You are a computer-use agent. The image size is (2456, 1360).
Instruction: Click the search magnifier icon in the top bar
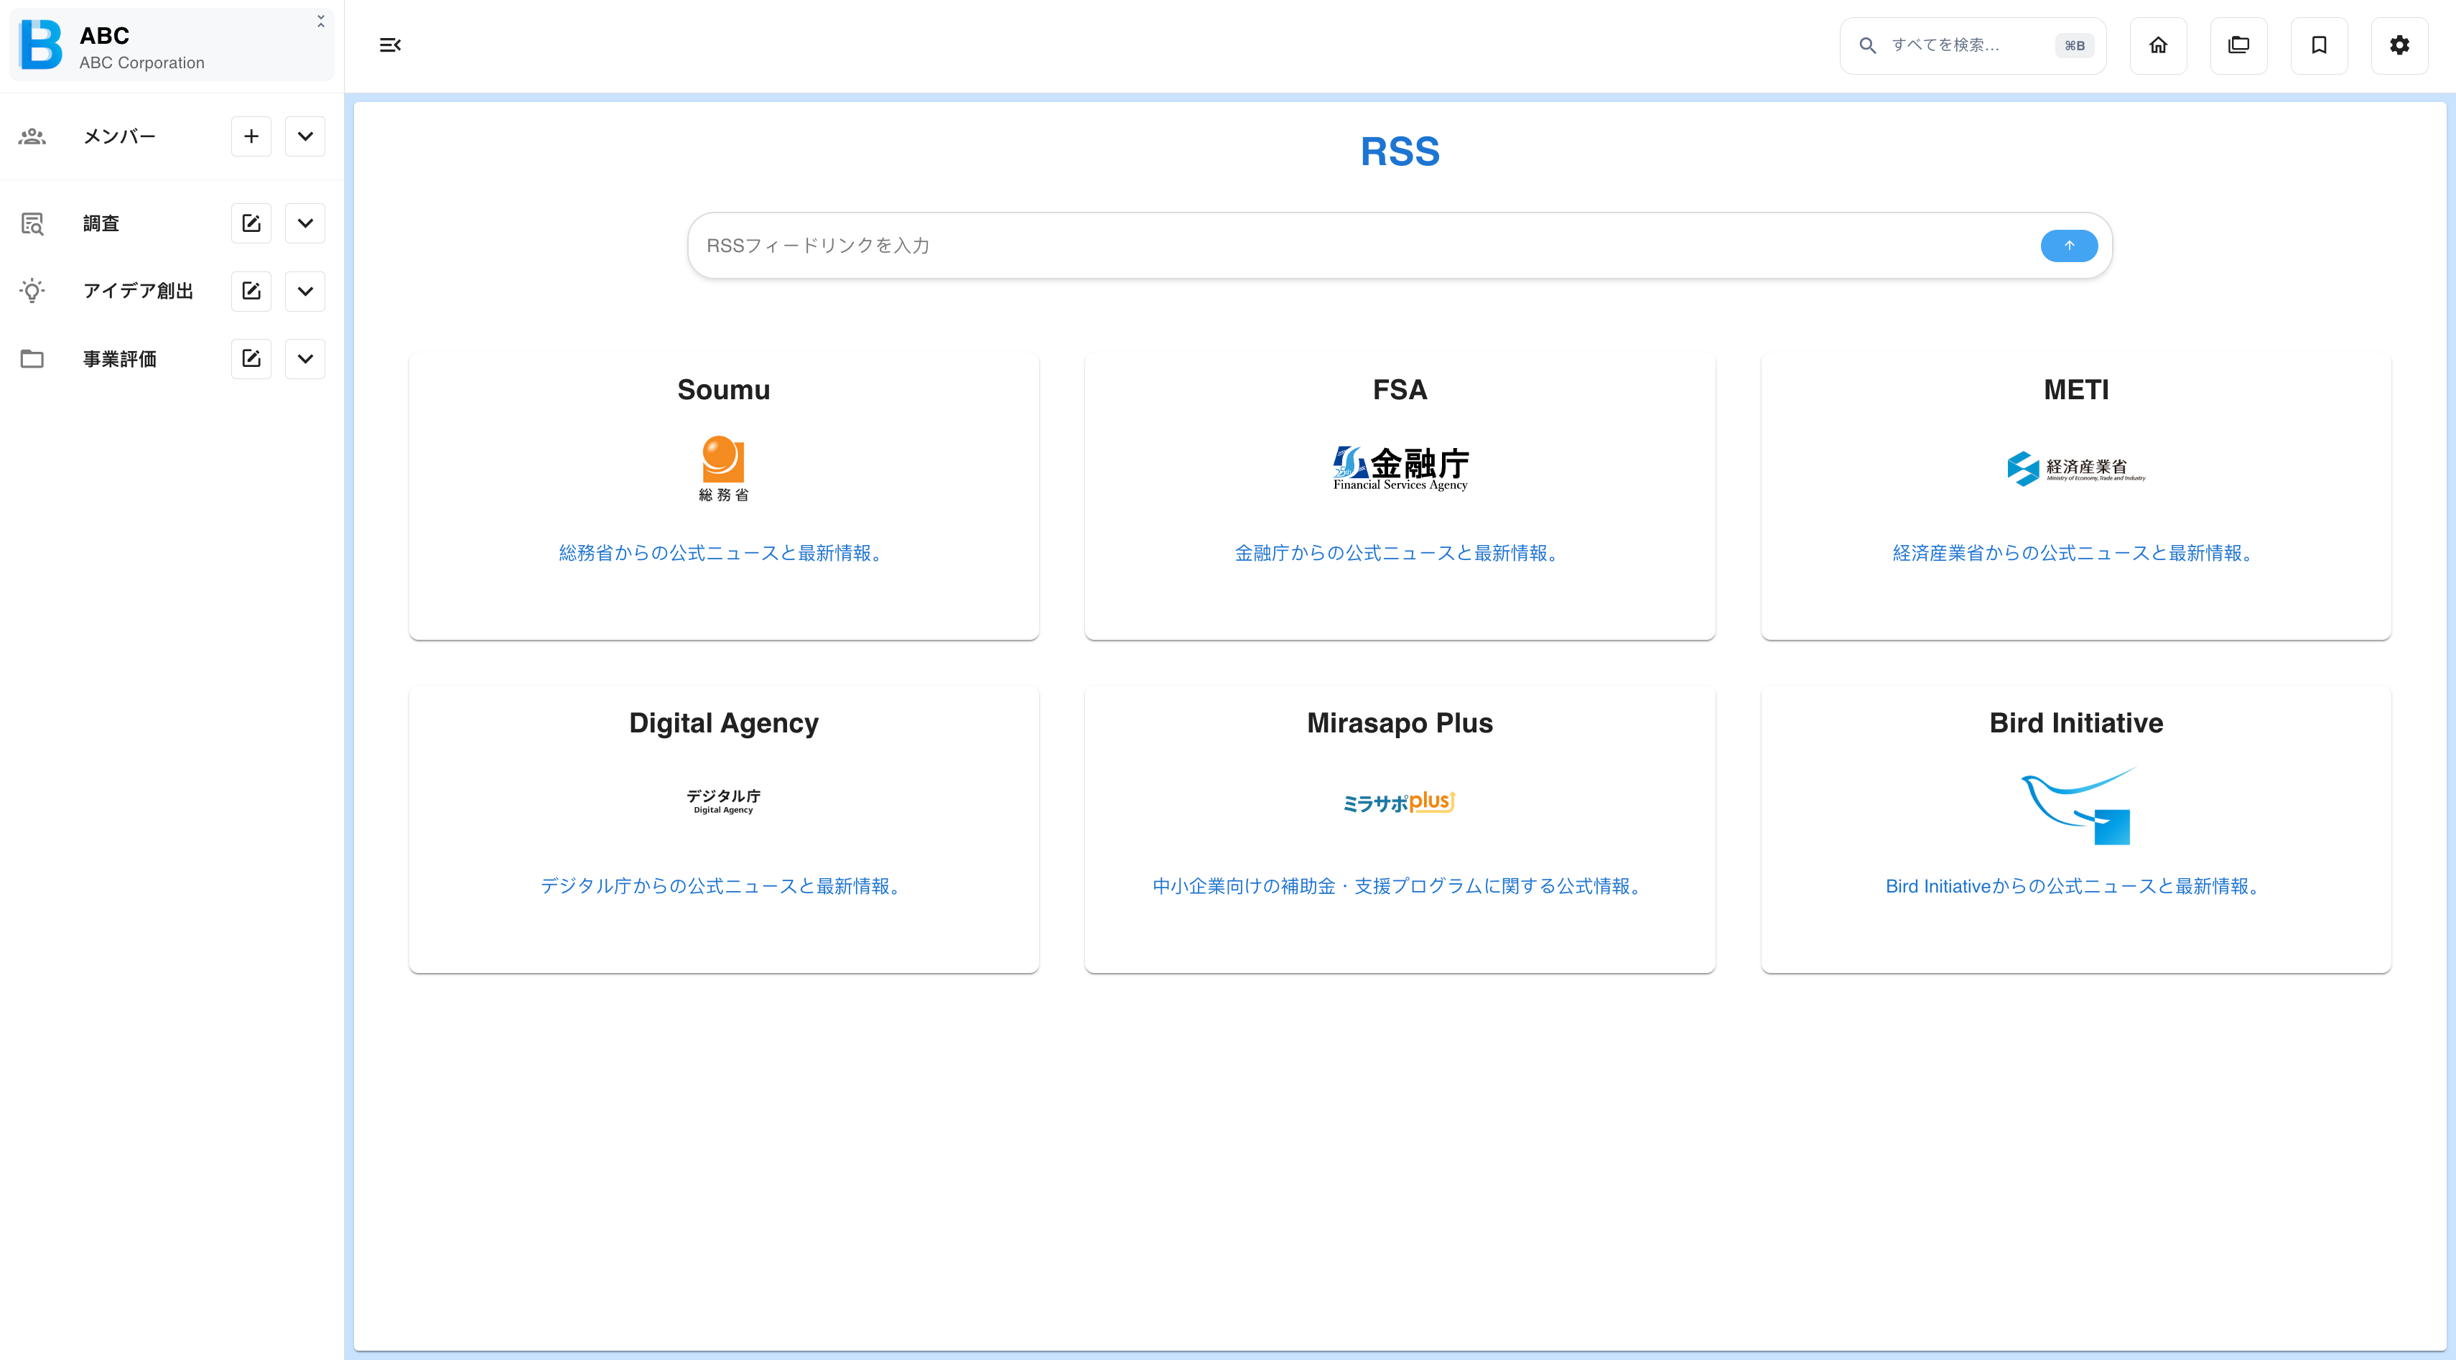coord(1868,45)
